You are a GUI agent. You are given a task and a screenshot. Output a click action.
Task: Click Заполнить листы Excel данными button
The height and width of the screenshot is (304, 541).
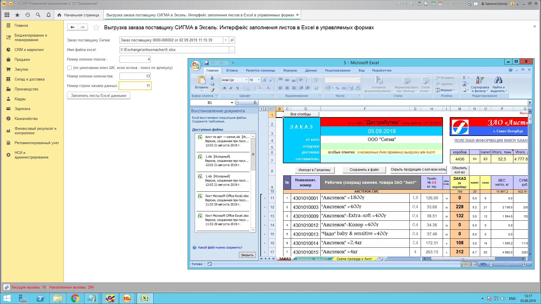(x=99, y=96)
